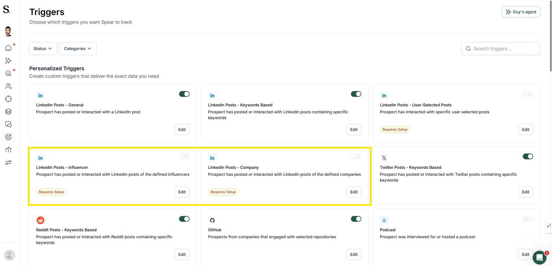Turn off Twitter Posts - Keywords Based toggle

click(528, 156)
